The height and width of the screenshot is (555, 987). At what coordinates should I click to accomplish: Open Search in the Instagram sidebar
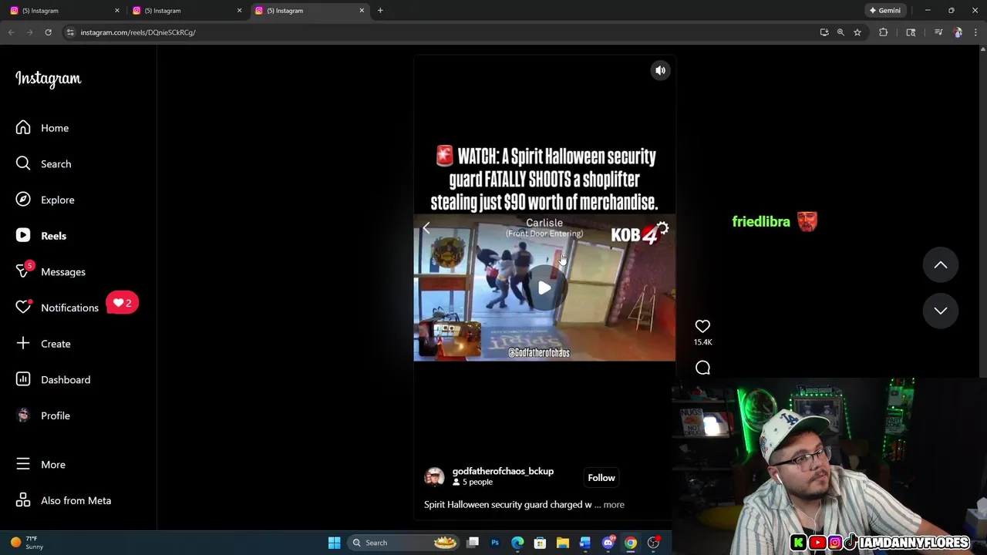pos(43,163)
